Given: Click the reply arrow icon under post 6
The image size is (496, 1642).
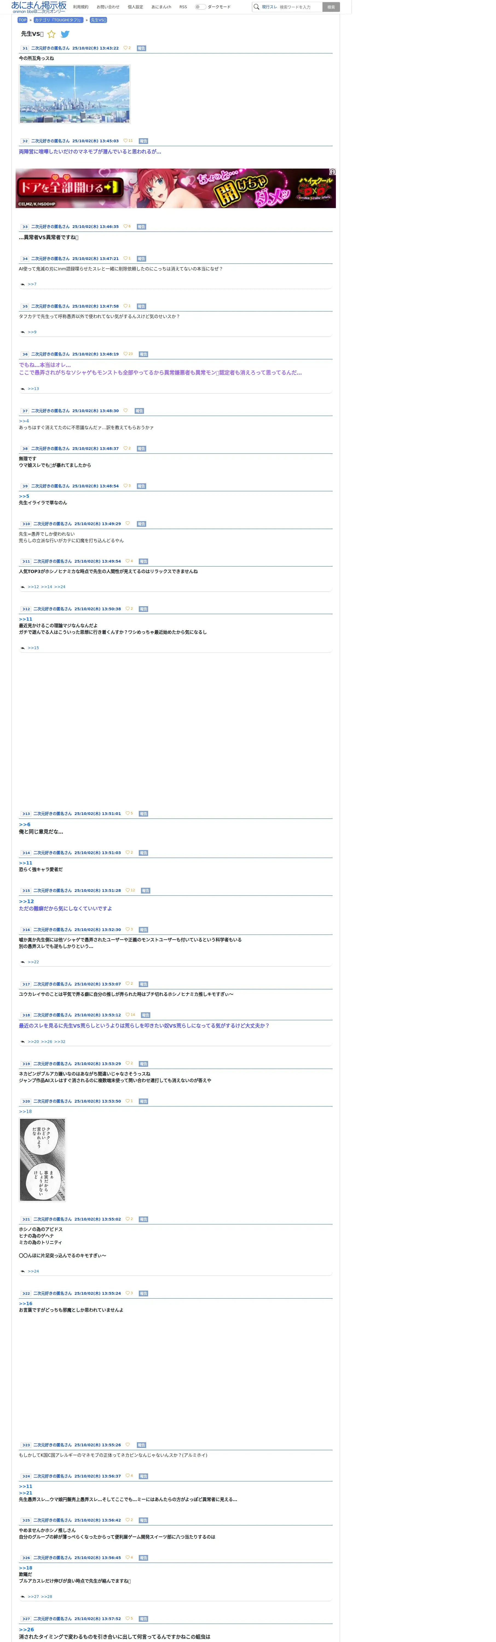Looking at the screenshot, I should (23, 389).
